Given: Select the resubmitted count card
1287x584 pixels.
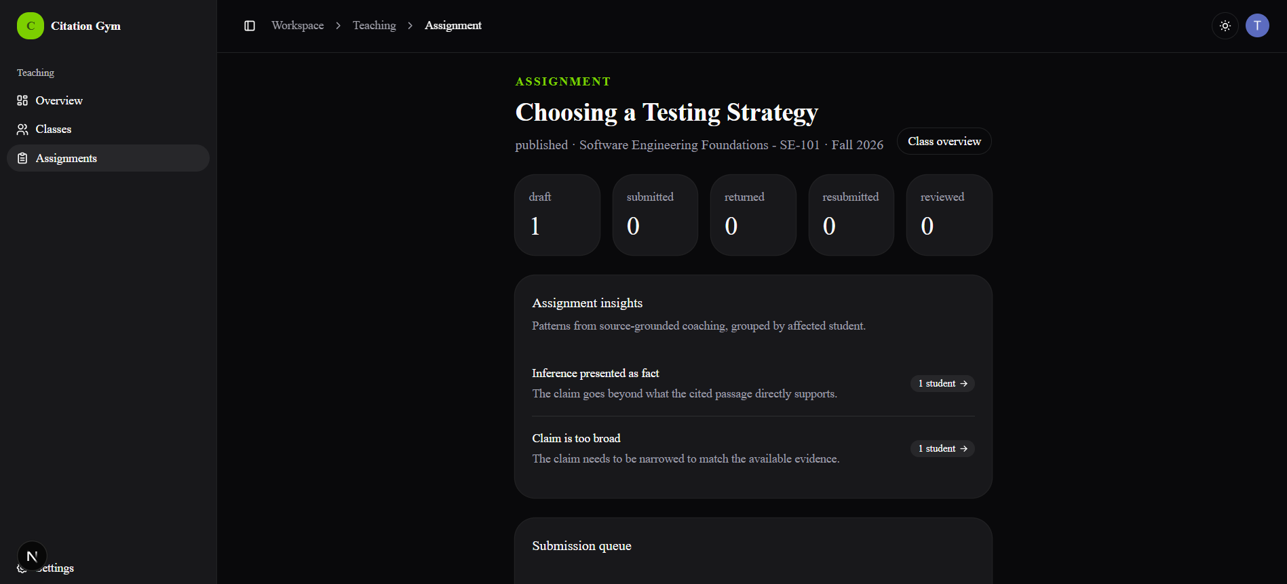Looking at the screenshot, I should click(x=851, y=215).
